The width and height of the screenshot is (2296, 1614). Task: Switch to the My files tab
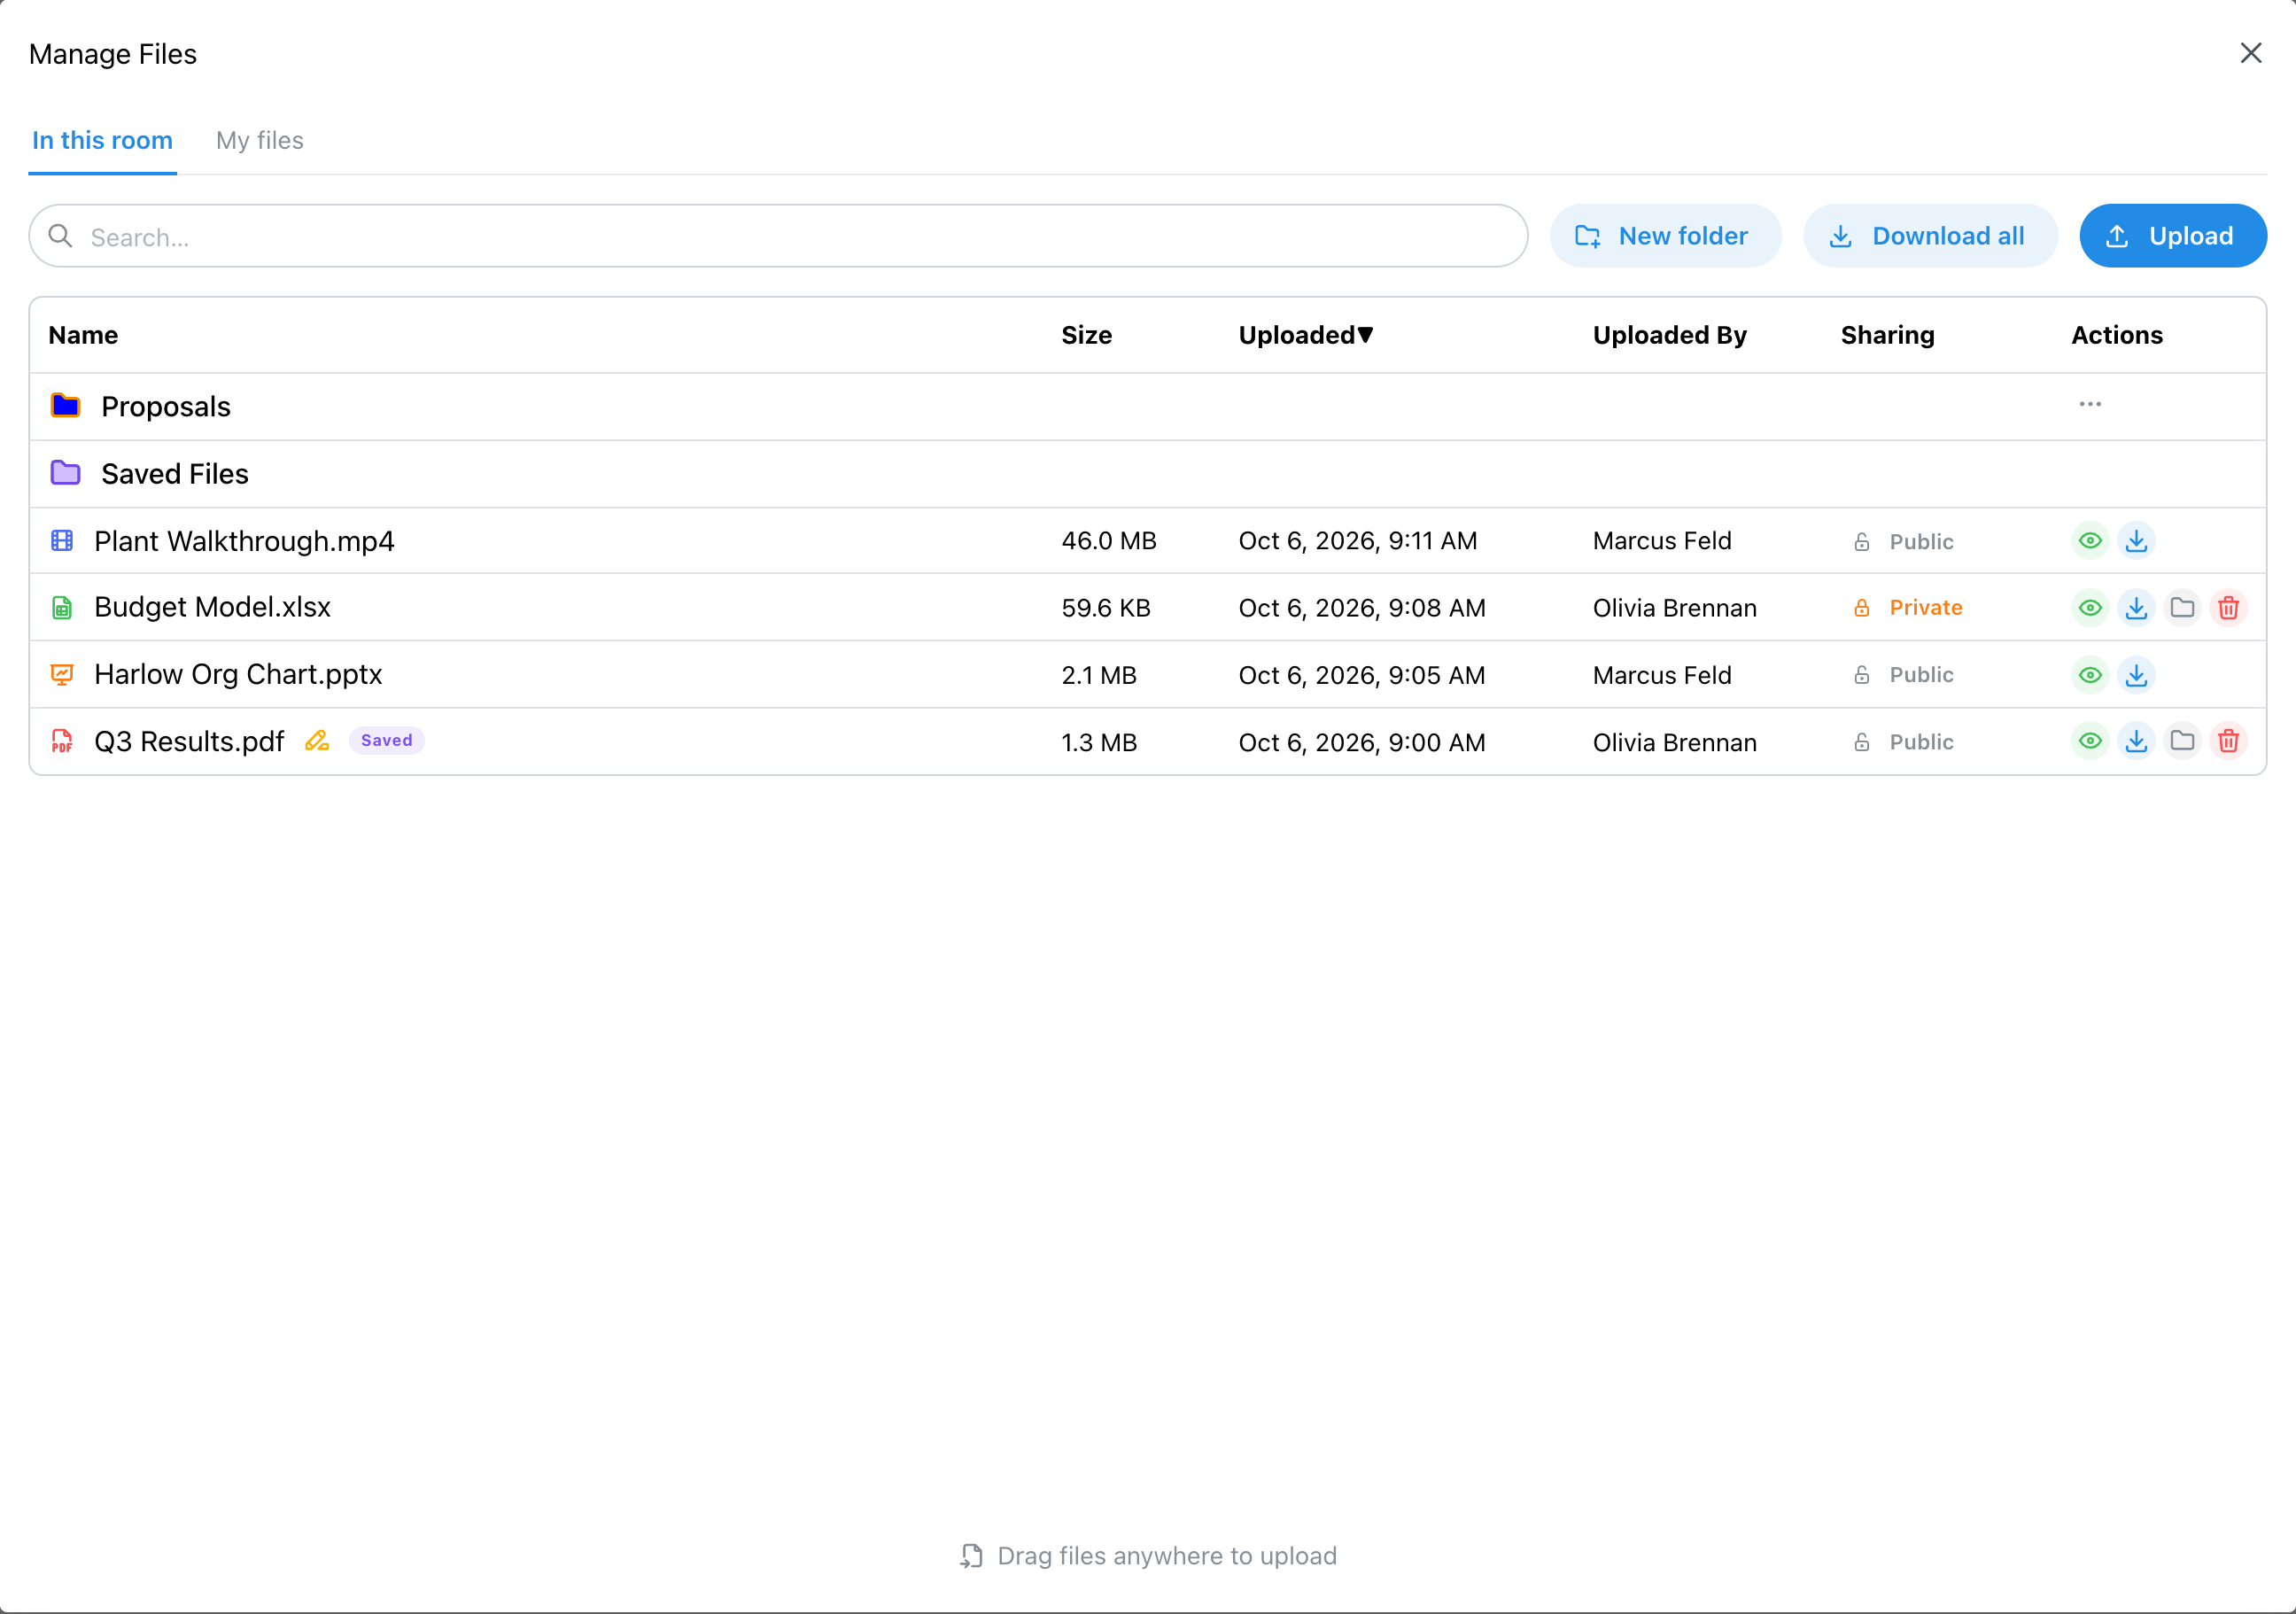point(260,141)
